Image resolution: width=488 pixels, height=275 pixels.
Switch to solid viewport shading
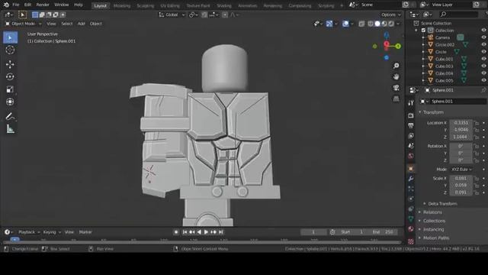(377, 24)
